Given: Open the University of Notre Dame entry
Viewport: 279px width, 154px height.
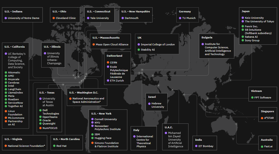Looking at the screenshot, I should click(23, 18).
